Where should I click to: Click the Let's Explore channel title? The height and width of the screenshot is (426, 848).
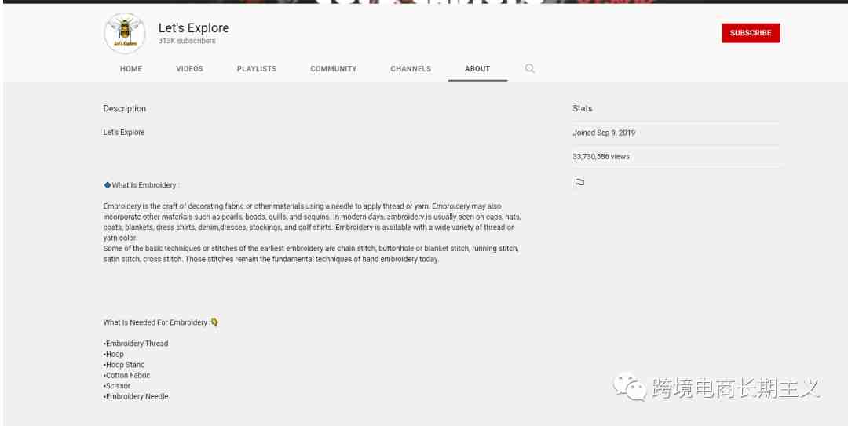(194, 27)
